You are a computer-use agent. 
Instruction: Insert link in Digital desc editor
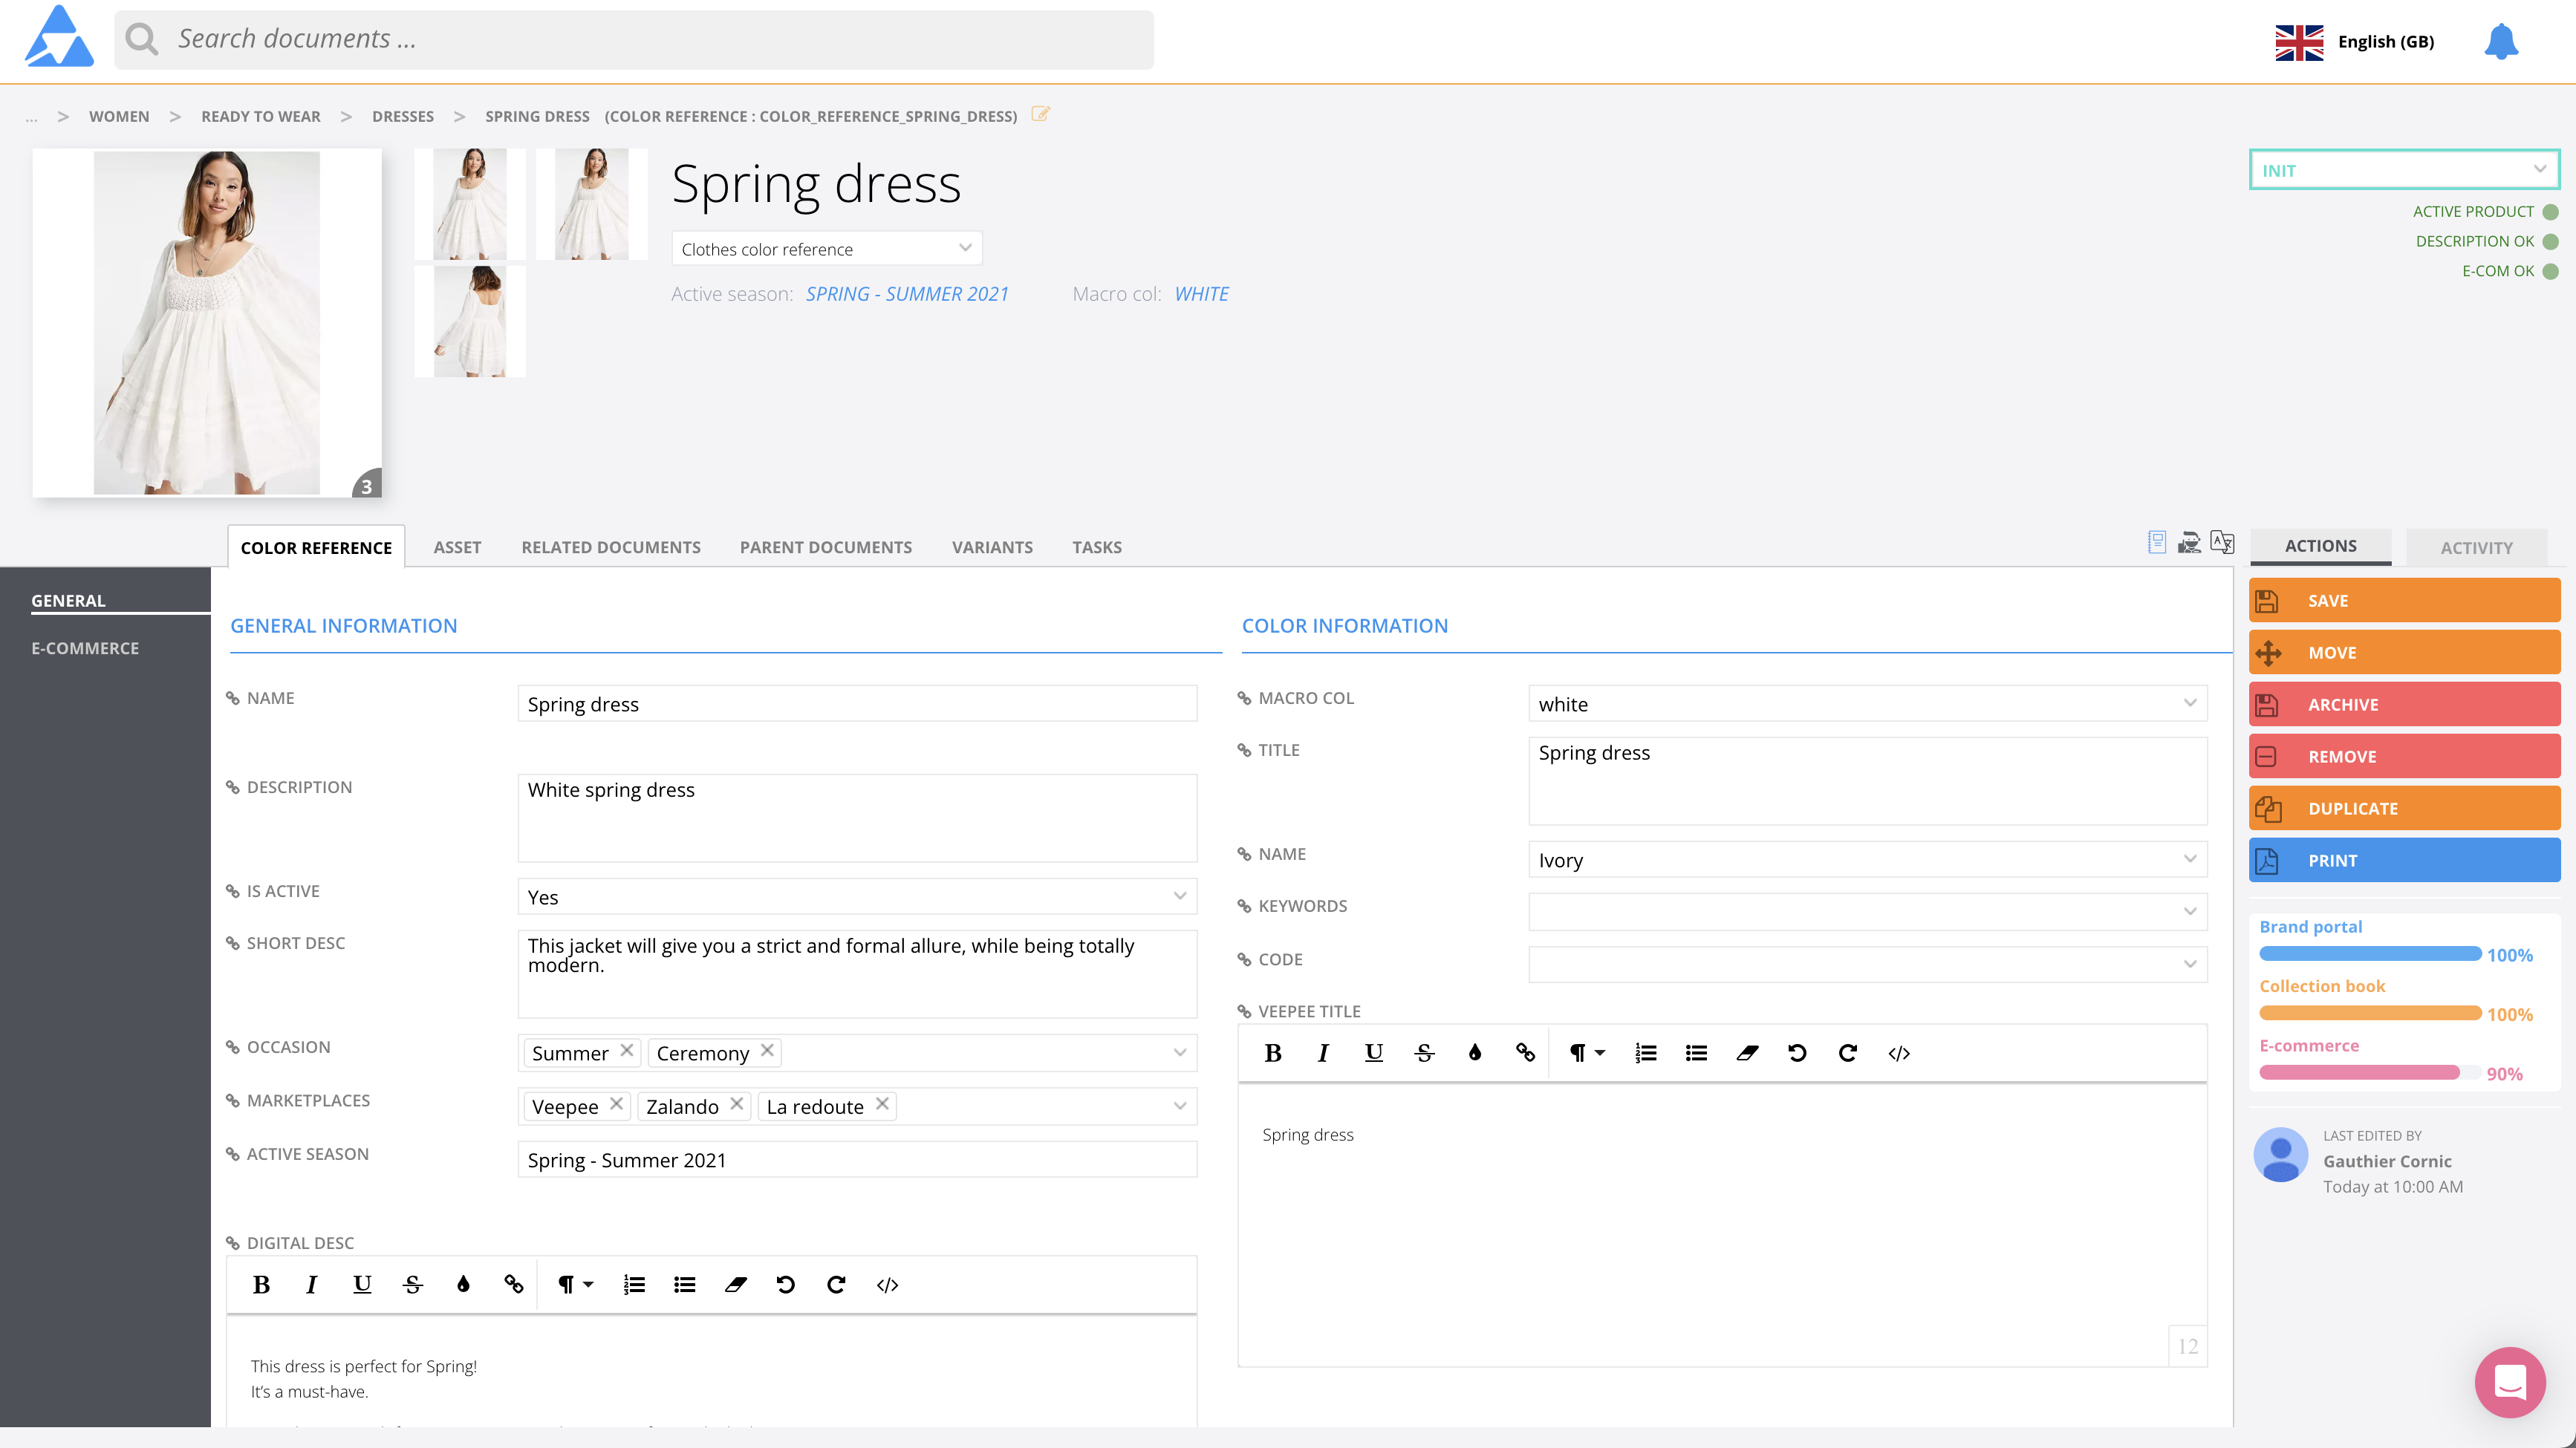[513, 1285]
